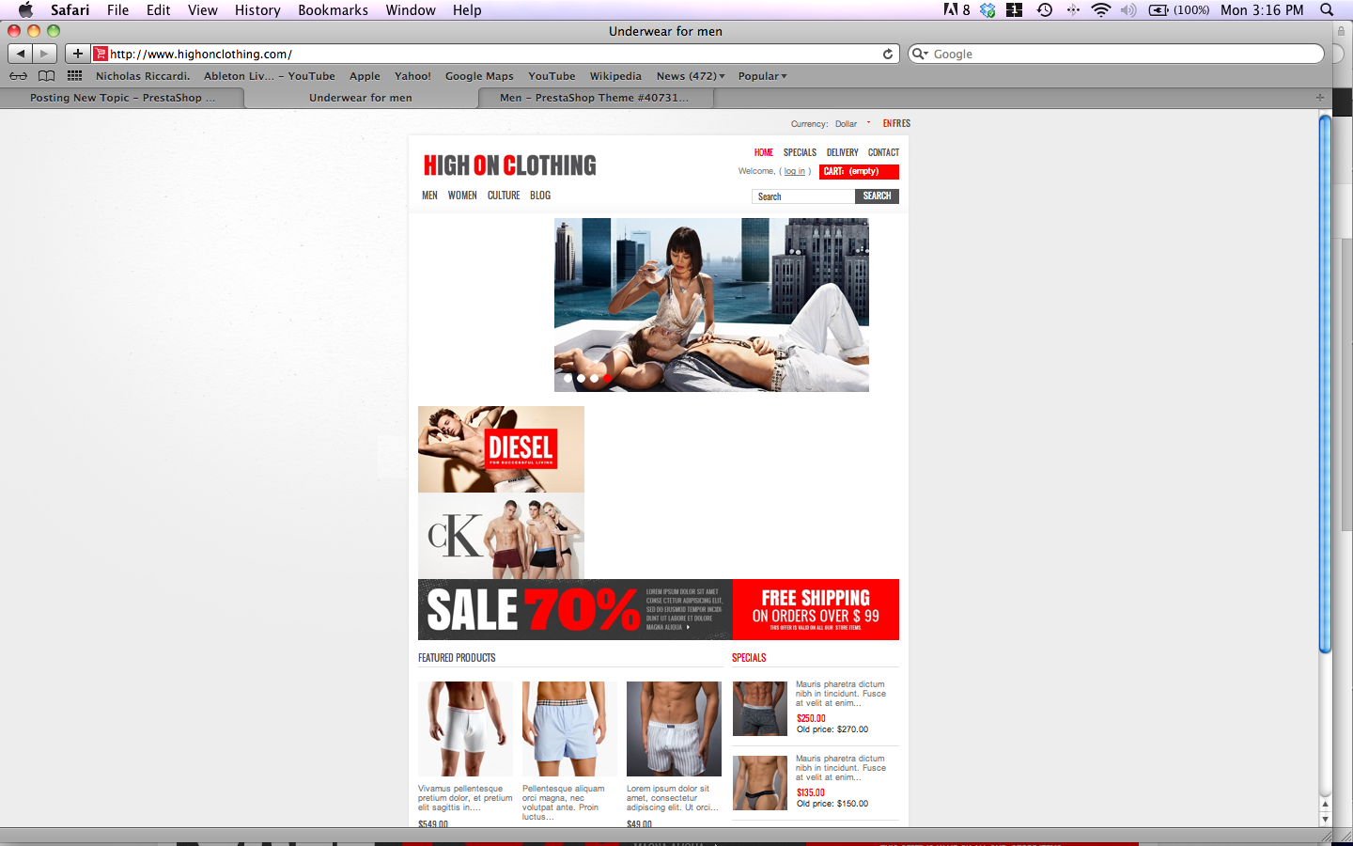Viewport: 1353px width, 846px height.
Task: Open the BLOG link
Action: (x=540, y=196)
